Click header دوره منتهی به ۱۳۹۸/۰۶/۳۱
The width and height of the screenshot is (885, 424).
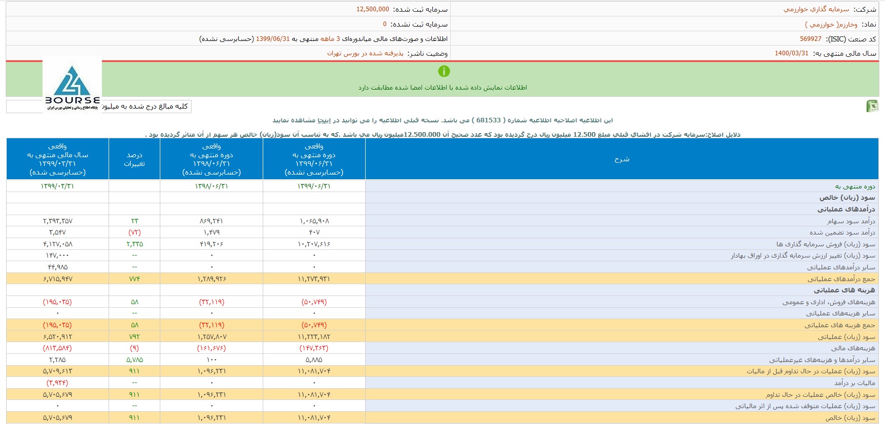212,159
